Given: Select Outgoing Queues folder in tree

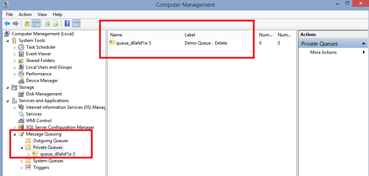Looking at the screenshot, I should point(50,141).
